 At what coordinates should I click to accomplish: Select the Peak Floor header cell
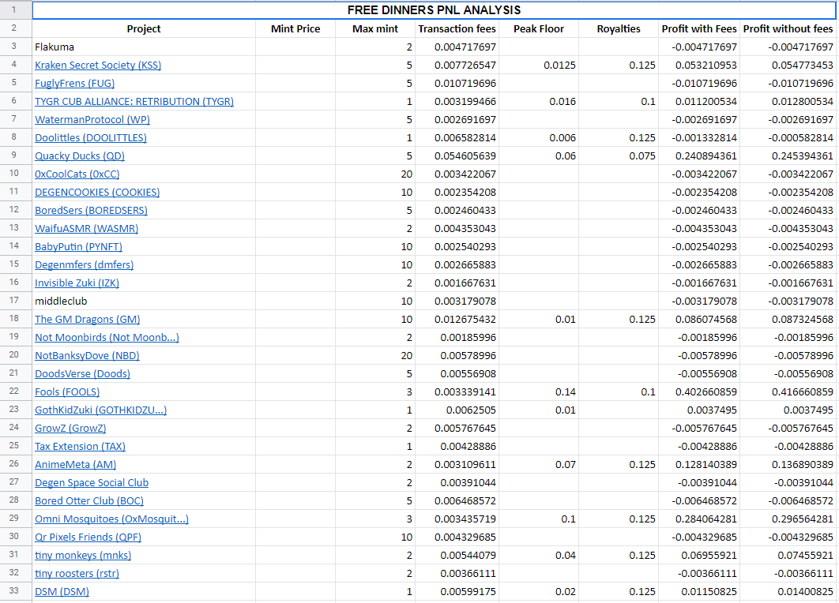pyautogui.click(x=539, y=29)
